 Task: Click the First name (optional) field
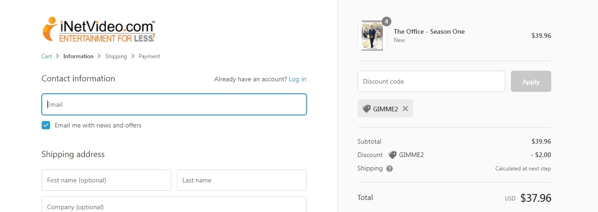click(107, 180)
